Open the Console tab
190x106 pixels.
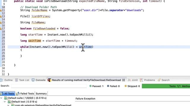pyautogui.click(x=39, y=80)
